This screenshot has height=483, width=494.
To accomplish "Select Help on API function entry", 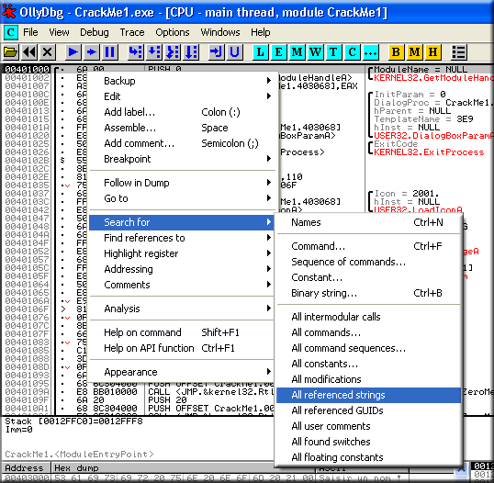I will pyautogui.click(x=182, y=348).
